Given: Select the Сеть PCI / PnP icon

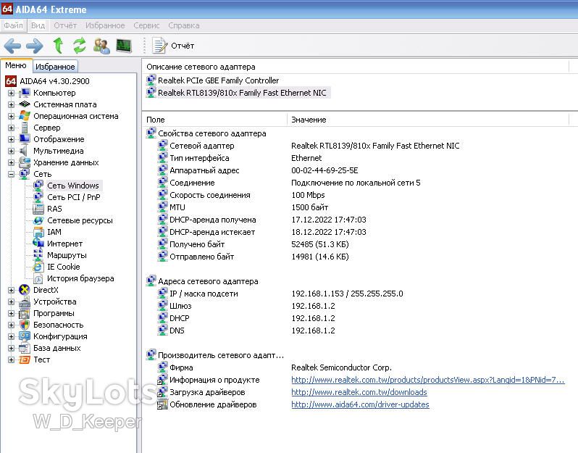Looking at the screenshot, I should point(38,197).
